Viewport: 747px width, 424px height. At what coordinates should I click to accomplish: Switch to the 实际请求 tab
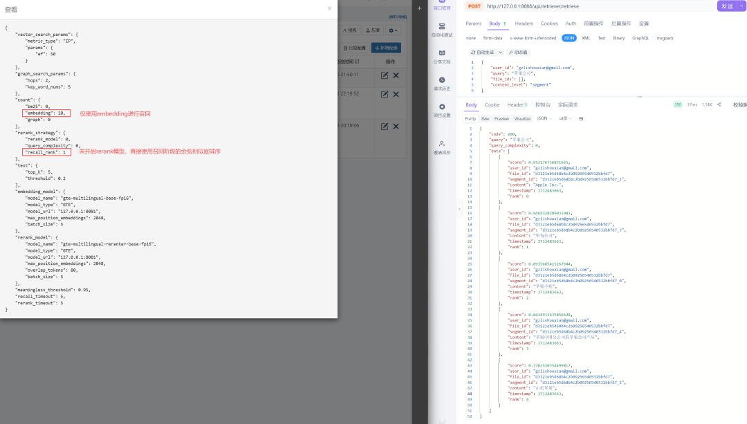click(567, 105)
